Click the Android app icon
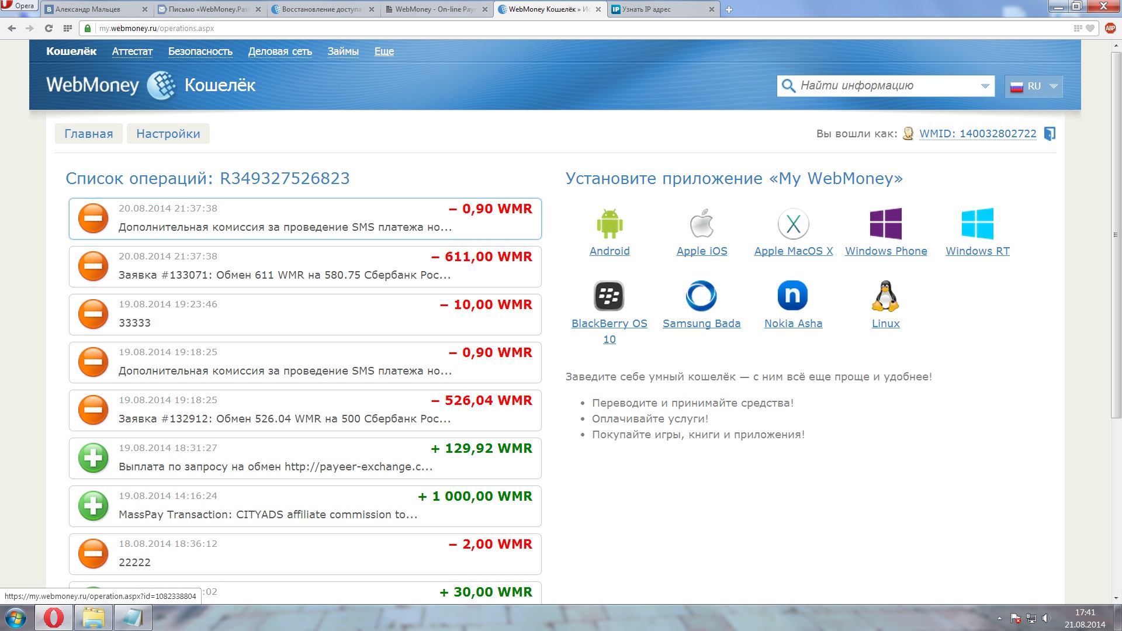Screen dimensions: 1122x631 610,224
